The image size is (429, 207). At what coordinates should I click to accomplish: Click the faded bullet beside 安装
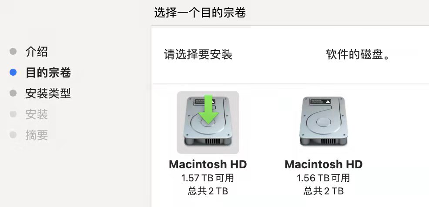[13, 114]
